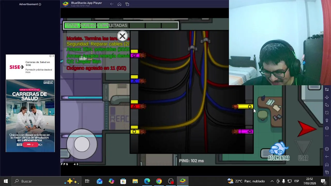Click the Android home icon in sidebar
Screen dimensions: 331x186
click(x=327, y=165)
